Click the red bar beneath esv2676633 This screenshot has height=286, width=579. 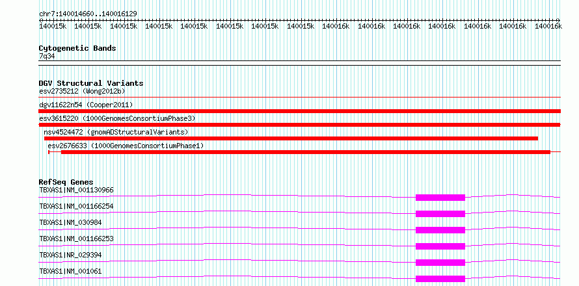pos(306,151)
